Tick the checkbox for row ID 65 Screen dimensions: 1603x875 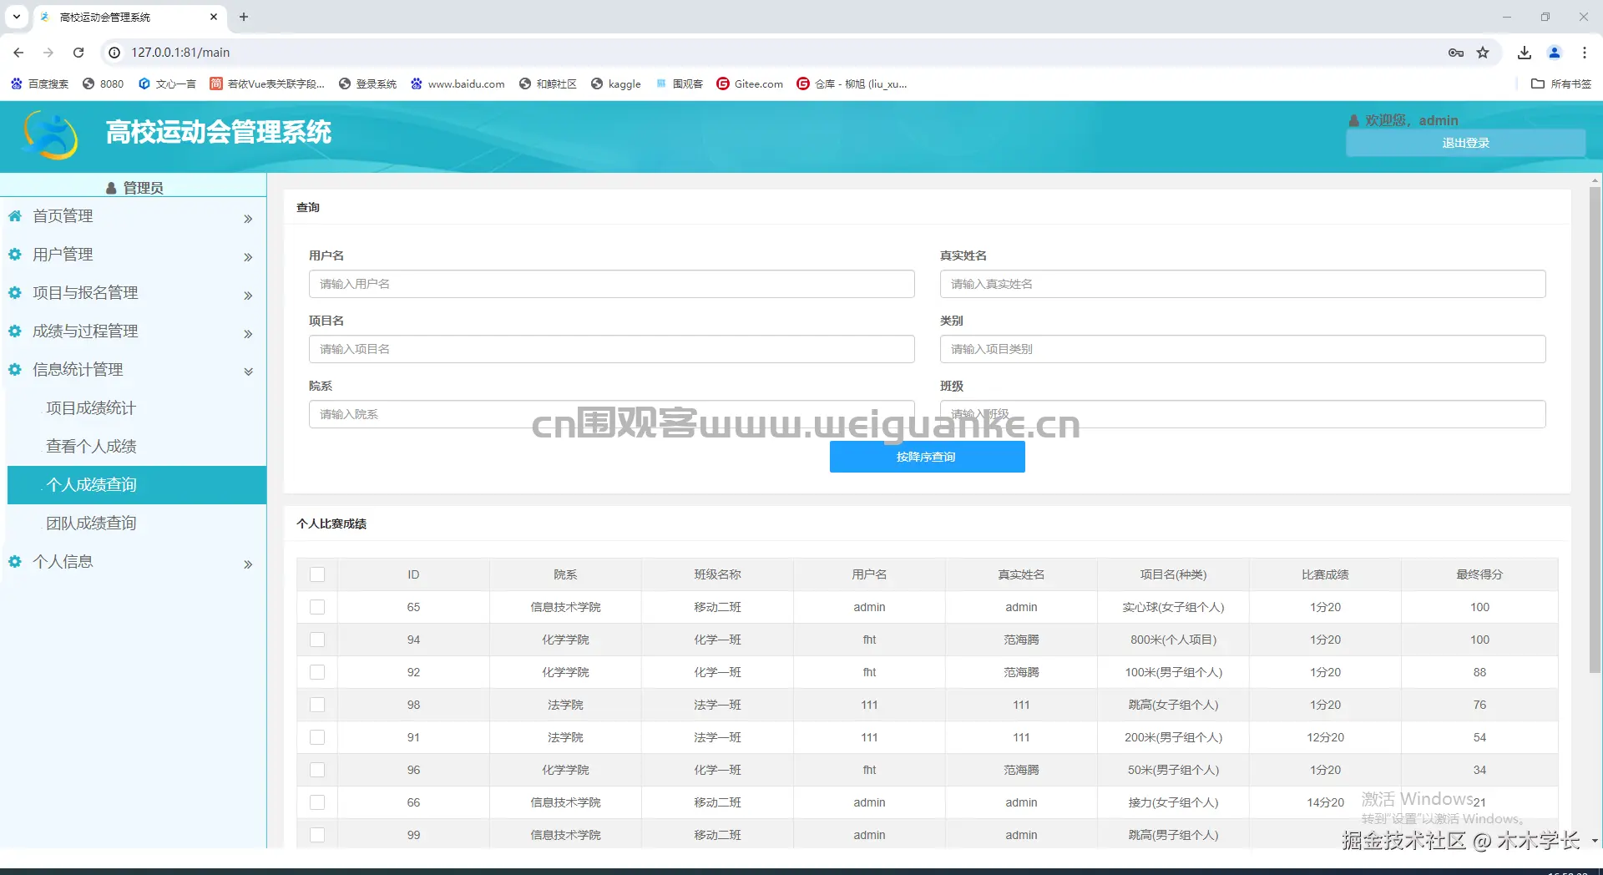coord(317,607)
